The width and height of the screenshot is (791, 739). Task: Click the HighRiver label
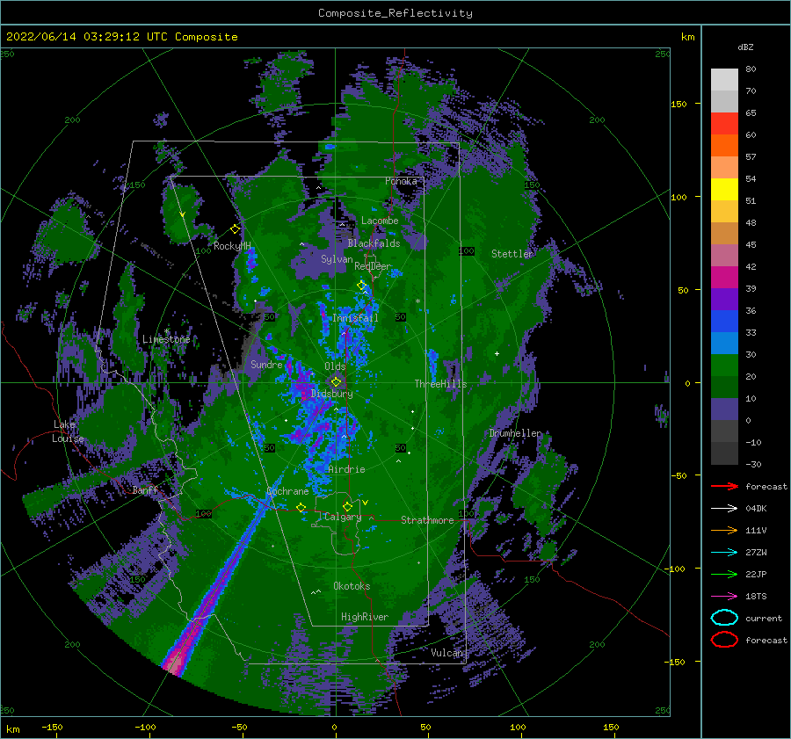365,617
